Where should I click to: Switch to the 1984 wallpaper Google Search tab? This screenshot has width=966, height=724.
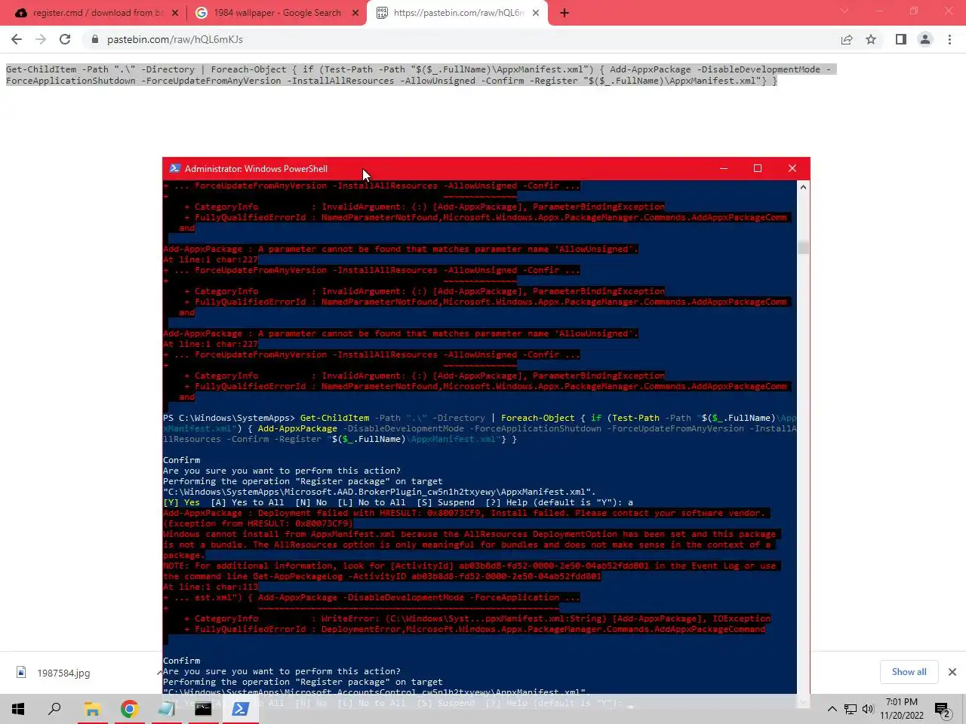point(276,13)
